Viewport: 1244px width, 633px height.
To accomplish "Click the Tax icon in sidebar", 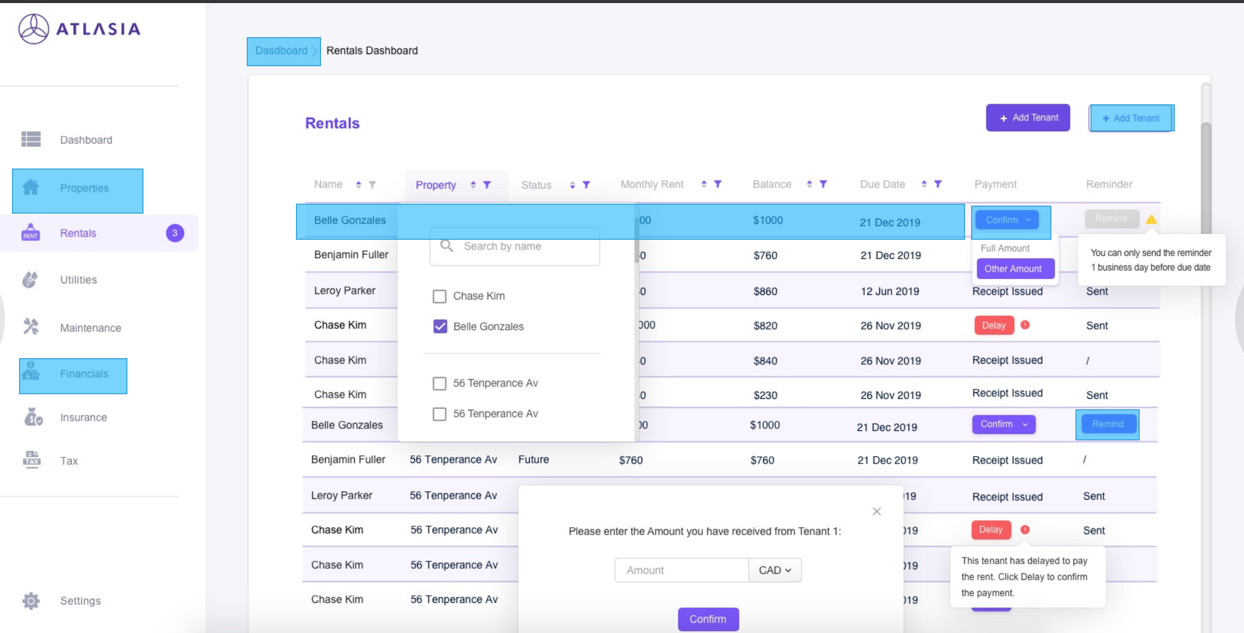I will (32, 460).
